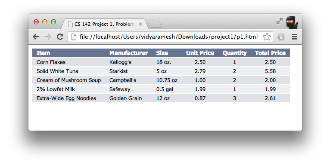The width and height of the screenshot is (330, 165).
Task: Click the 18 oz. size cell
Action: [164, 62]
